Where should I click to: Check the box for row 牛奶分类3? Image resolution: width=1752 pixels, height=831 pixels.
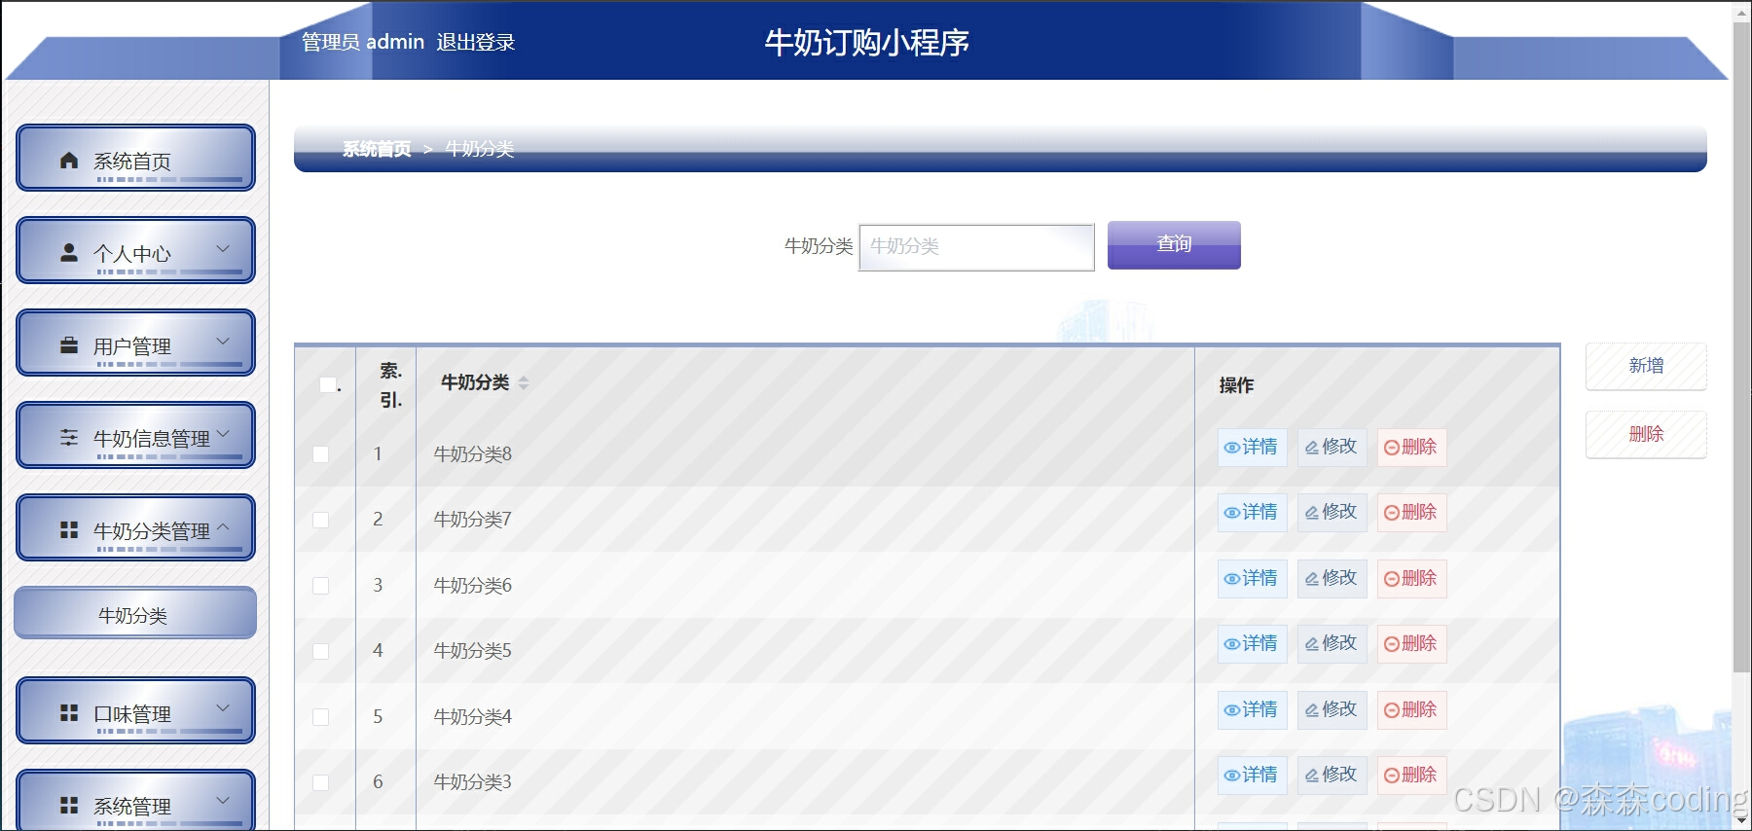(320, 782)
